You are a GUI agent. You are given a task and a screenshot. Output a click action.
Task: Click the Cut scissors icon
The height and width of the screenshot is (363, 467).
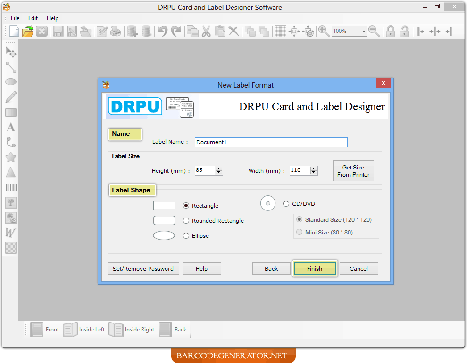[x=206, y=31]
